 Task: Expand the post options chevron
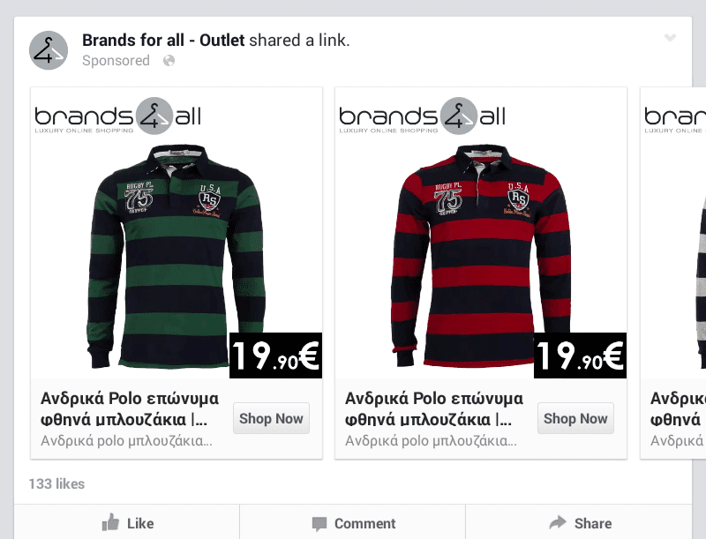coord(670,38)
